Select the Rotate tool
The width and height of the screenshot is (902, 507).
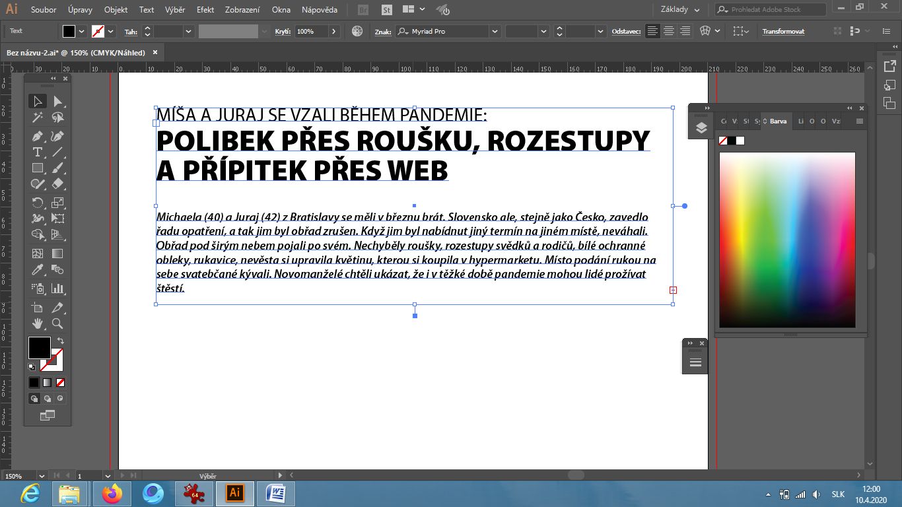(38, 203)
